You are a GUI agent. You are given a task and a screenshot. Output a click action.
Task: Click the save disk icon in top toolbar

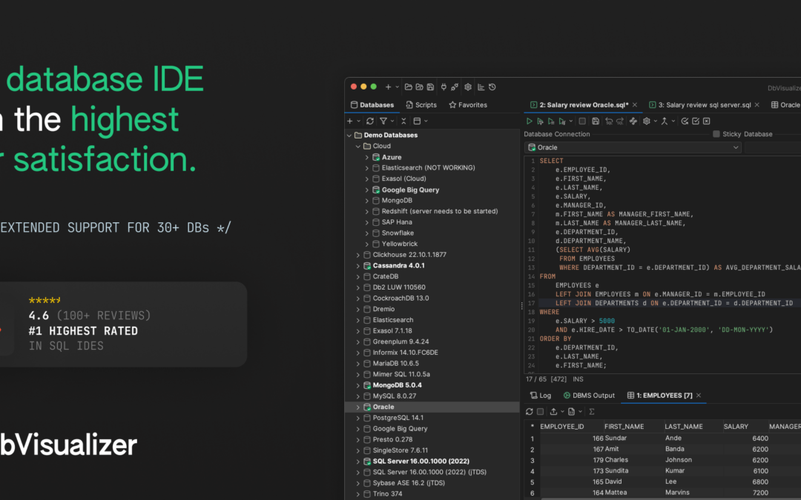point(431,87)
